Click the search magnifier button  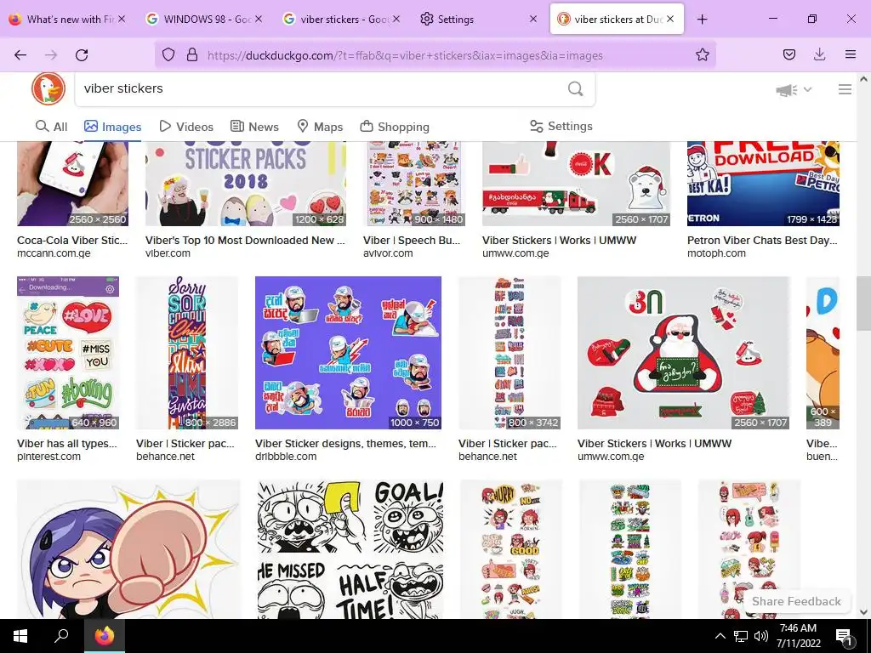(576, 88)
